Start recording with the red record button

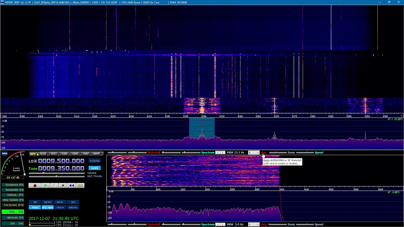[35, 186]
